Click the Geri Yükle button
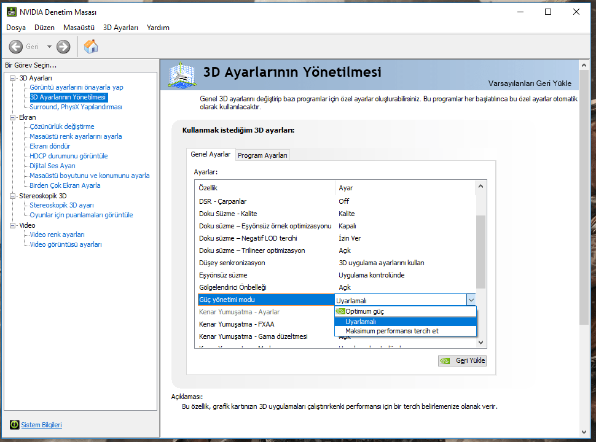This screenshot has width=596, height=442. (x=462, y=360)
